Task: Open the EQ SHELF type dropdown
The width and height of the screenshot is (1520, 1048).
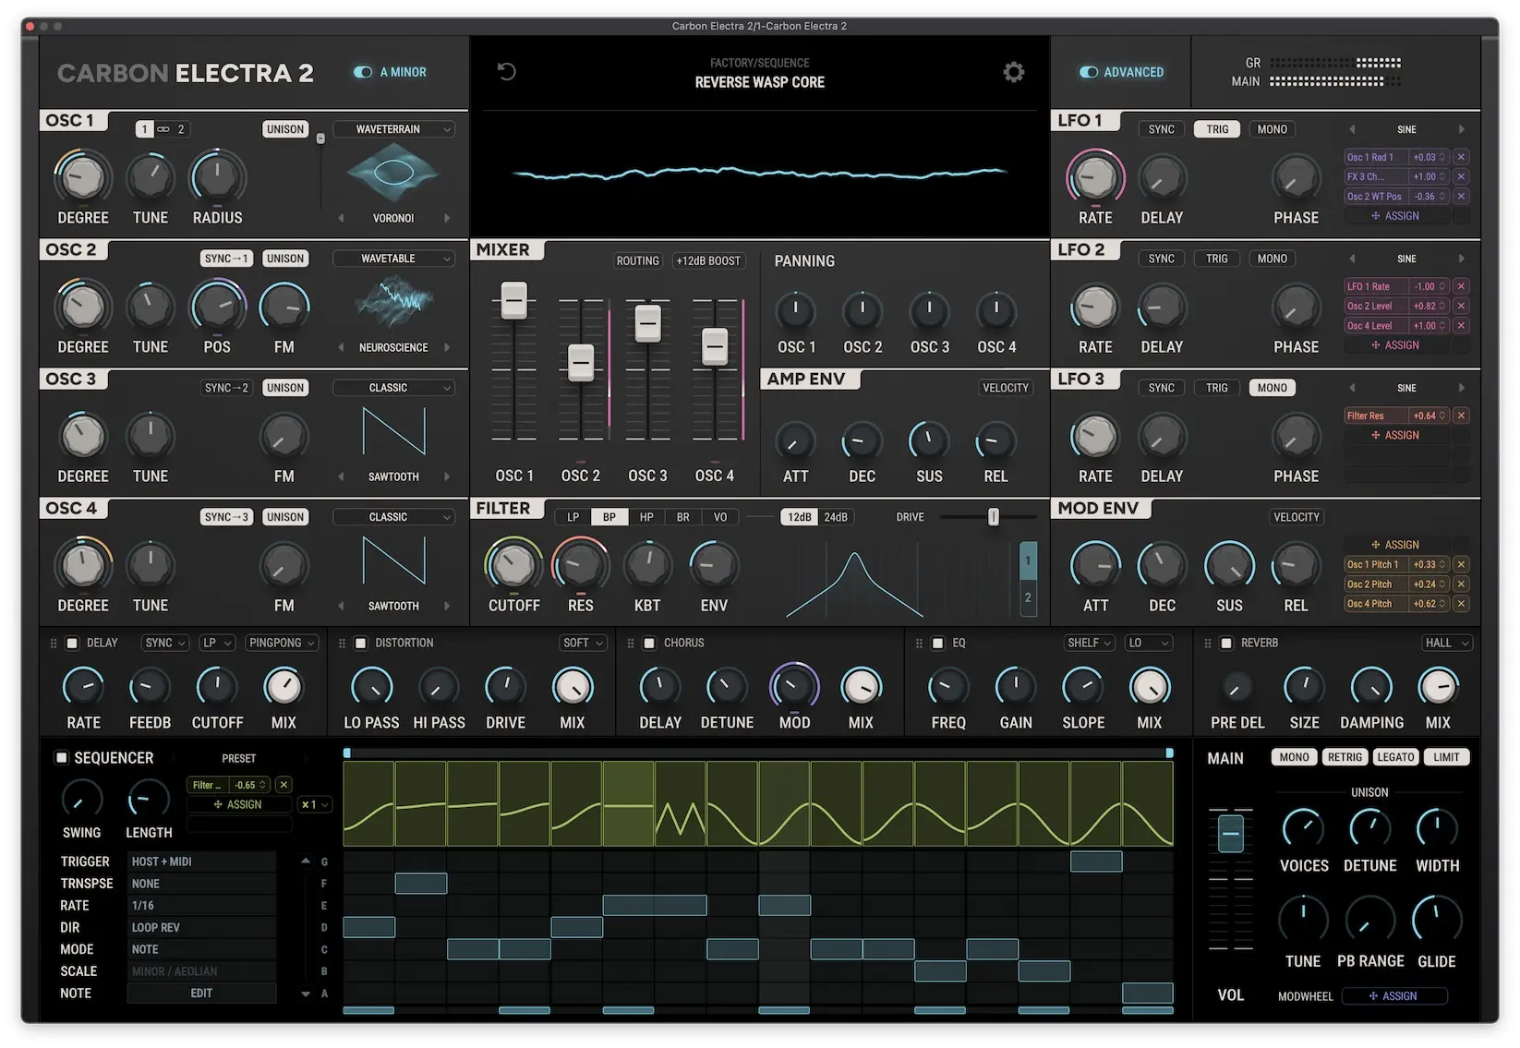Action: [1090, 643]
